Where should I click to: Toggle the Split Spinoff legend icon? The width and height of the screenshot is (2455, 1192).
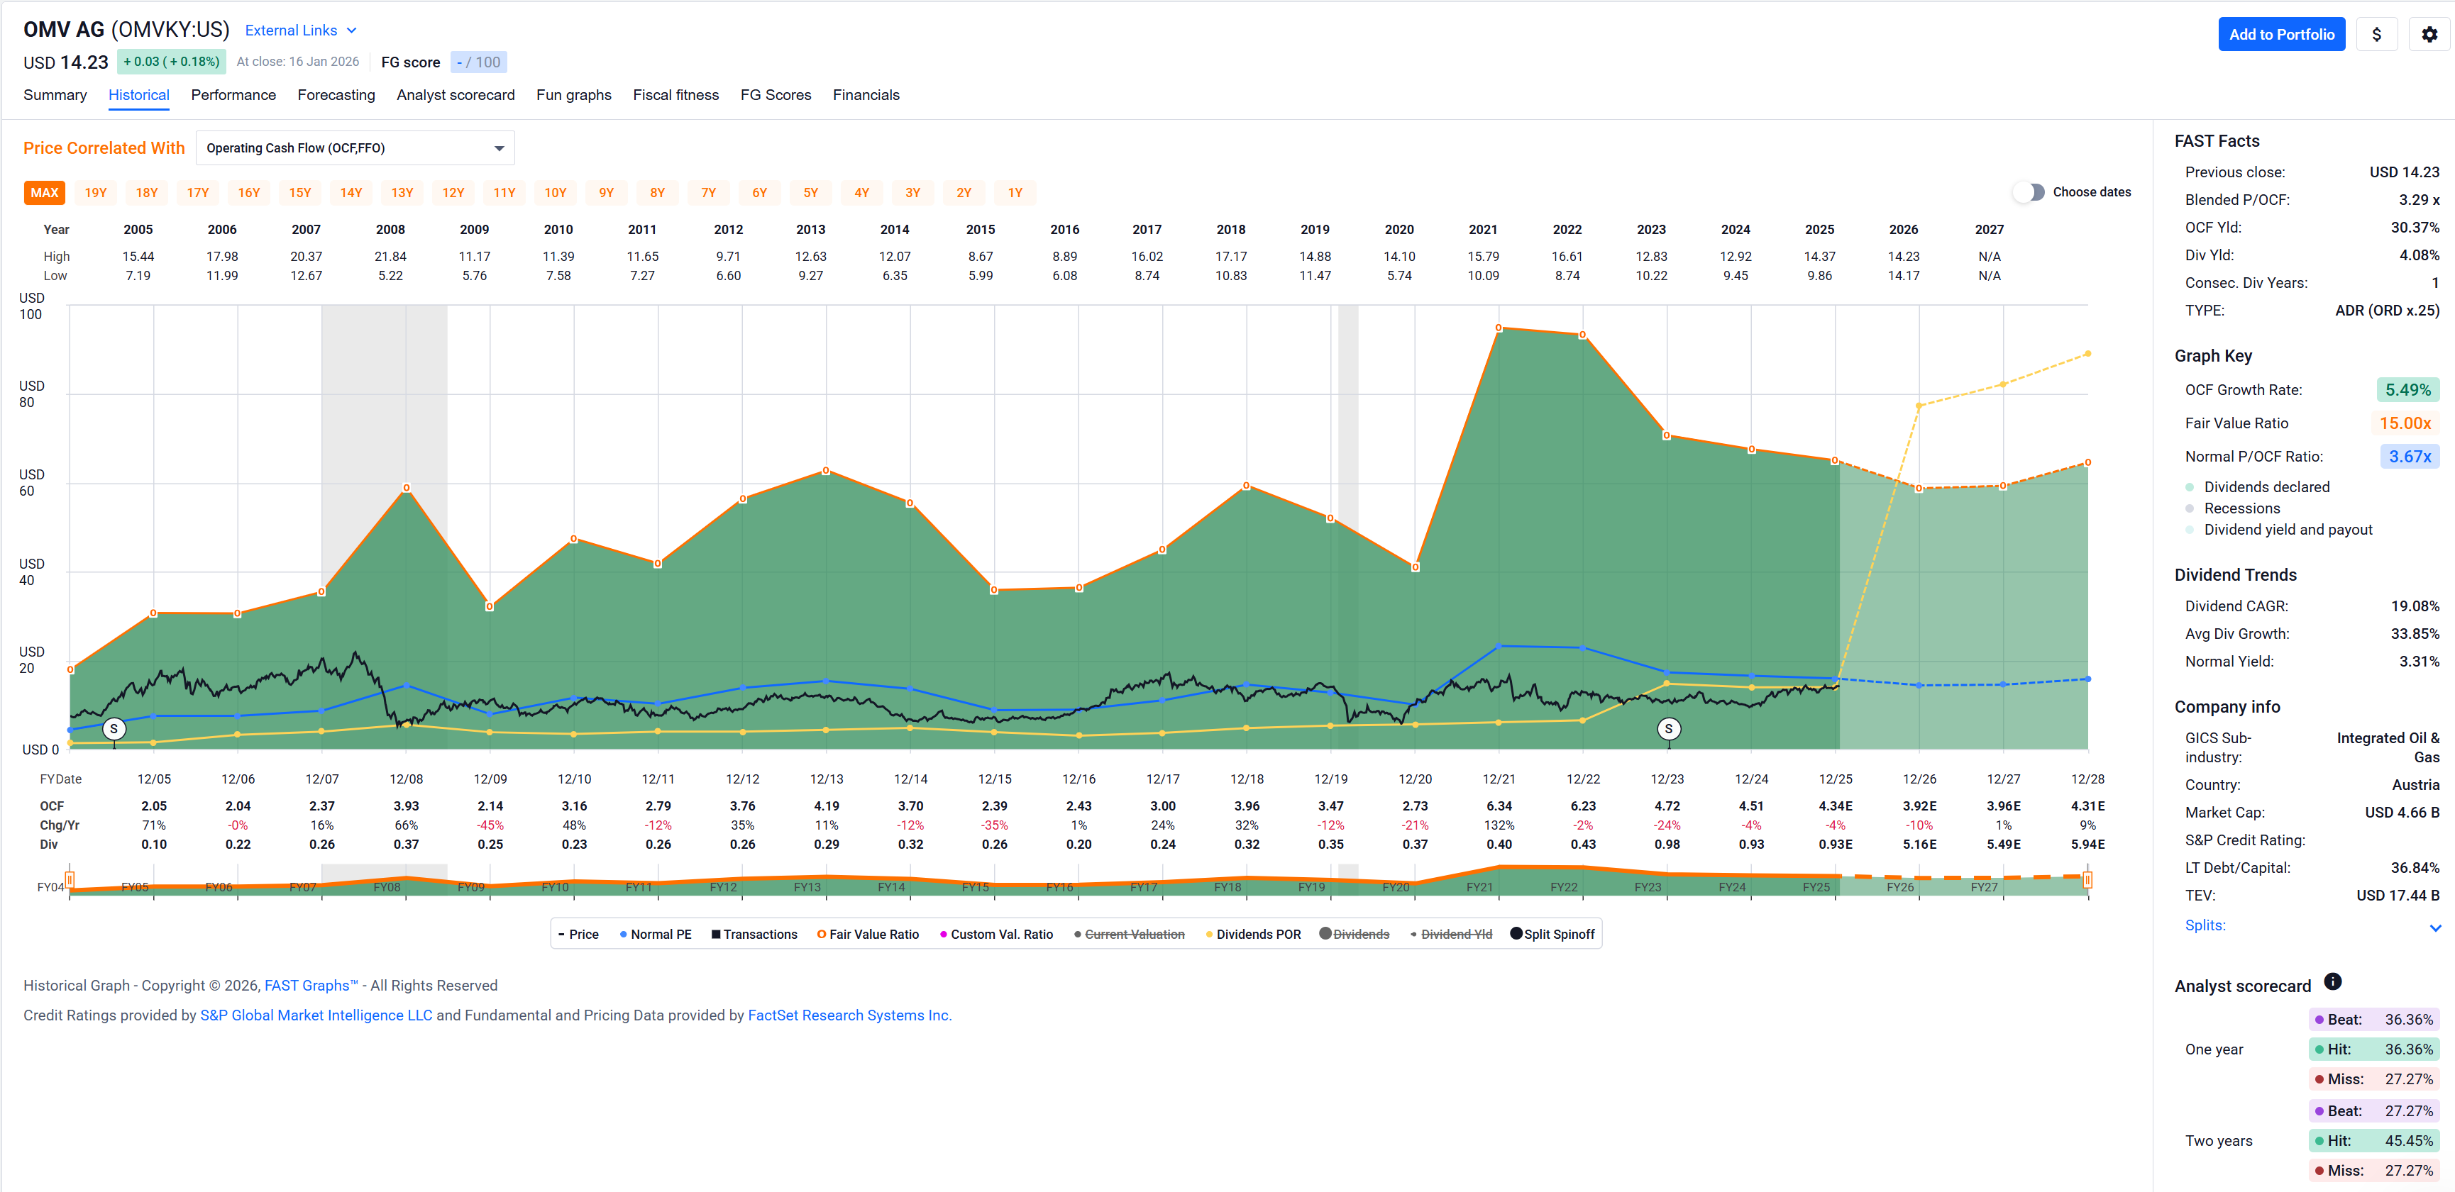1516,933
